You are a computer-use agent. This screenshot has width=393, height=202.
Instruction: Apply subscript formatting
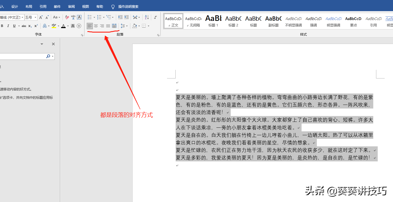tap(30, 26)
